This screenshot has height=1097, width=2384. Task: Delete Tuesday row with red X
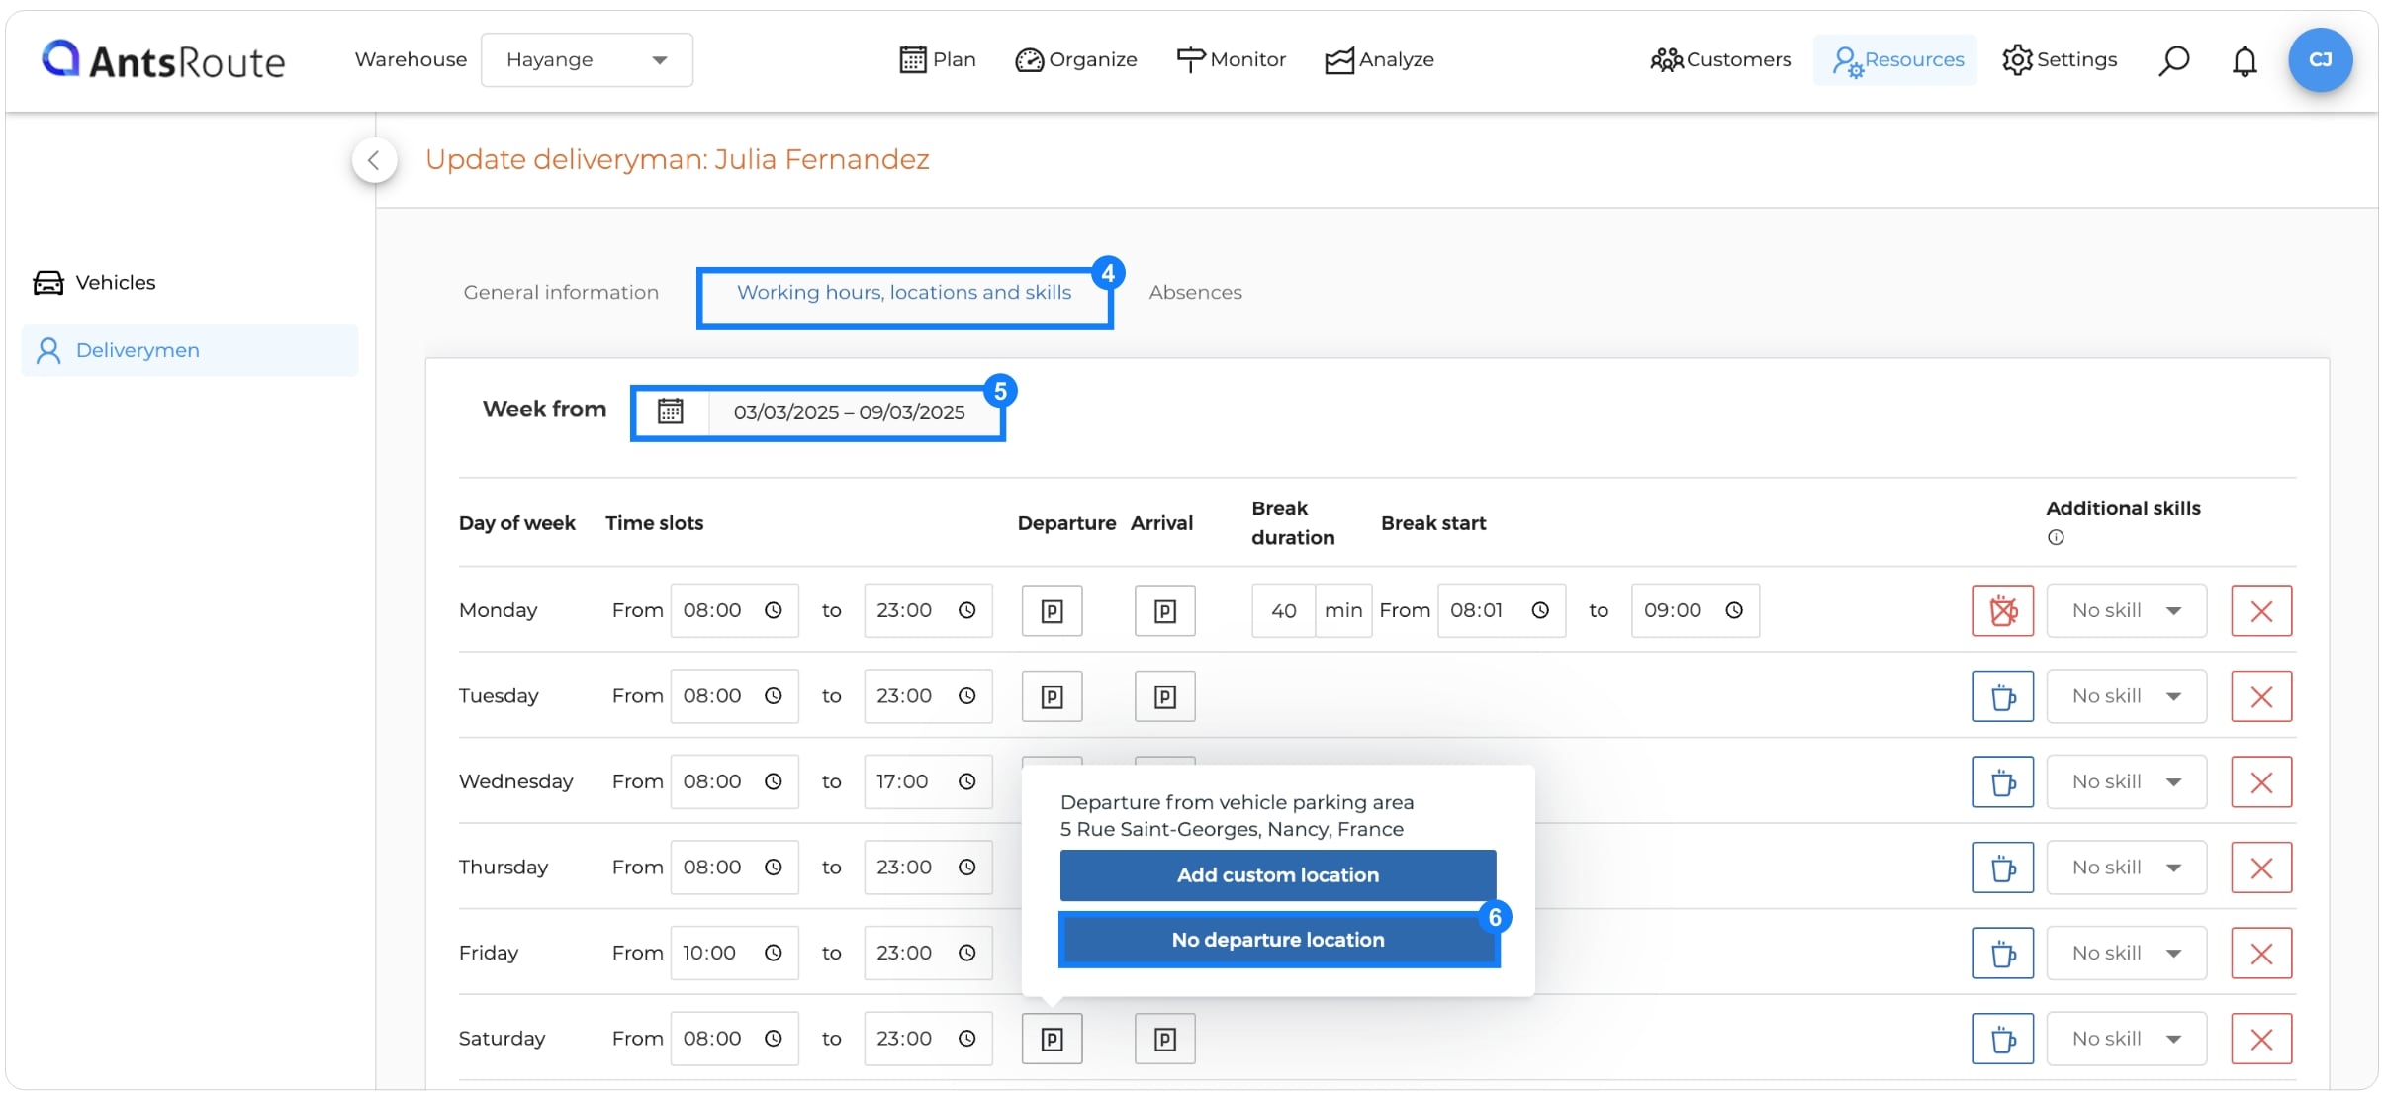(x=2261, y=697)
